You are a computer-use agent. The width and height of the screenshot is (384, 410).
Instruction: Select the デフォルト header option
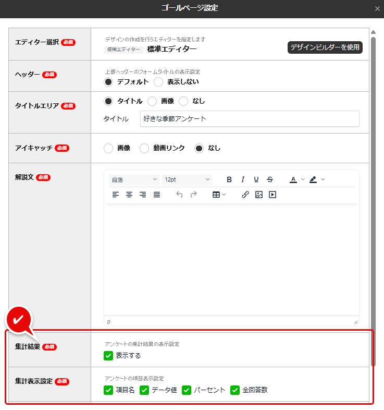click(108, 82)
